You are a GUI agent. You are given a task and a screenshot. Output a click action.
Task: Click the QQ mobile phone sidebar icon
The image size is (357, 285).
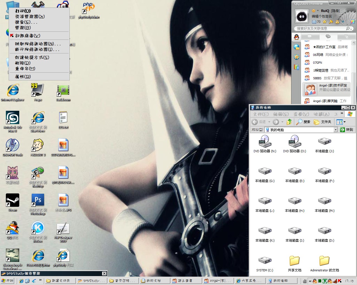(x=296, y=67)
